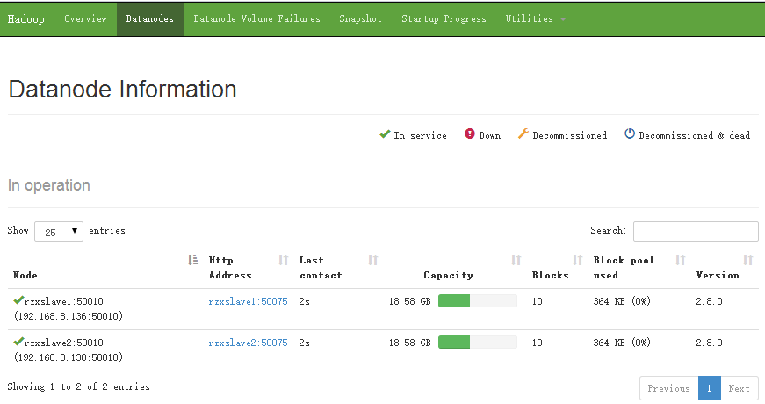Click the In service checkmark icon
Viewport: 765px width, 404px height.
[385, 133]
